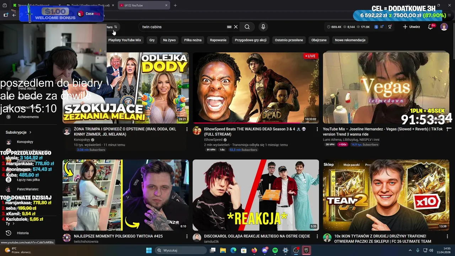Screen dimensions: 455x256
Task: Open Achievements in the sidebar
Action: pos(28,117)
